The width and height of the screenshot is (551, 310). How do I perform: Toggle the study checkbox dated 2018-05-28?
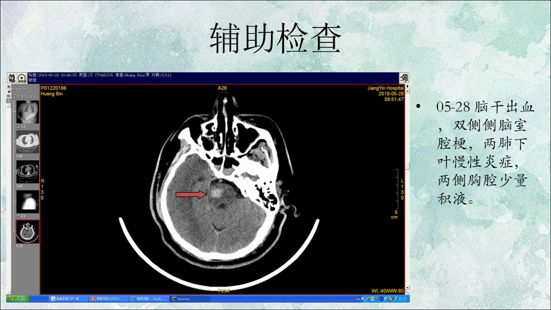tap(14, 96)
